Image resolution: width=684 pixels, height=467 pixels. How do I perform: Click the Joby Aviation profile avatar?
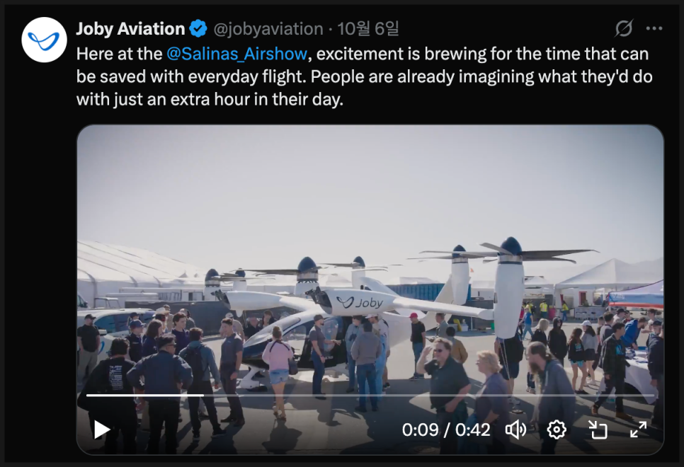pos(45,40)
